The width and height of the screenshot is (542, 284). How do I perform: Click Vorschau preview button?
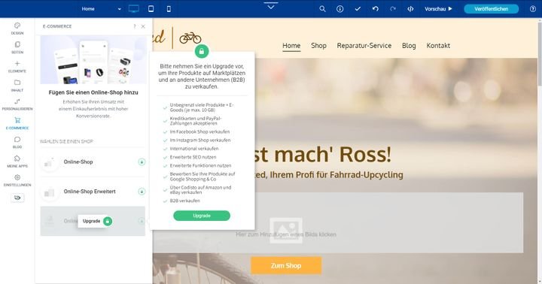[438, 9]
